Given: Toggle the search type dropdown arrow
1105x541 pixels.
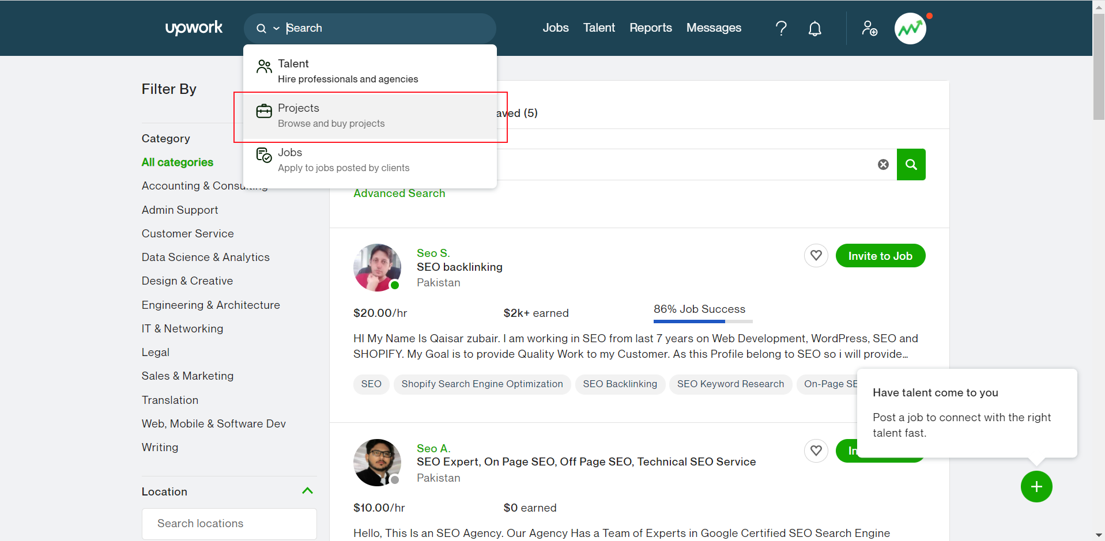Looking at the screenshot, I should [x=276, y=28].
